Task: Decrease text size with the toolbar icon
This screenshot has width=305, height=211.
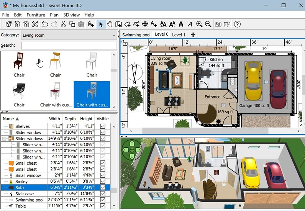Action: 172,24
